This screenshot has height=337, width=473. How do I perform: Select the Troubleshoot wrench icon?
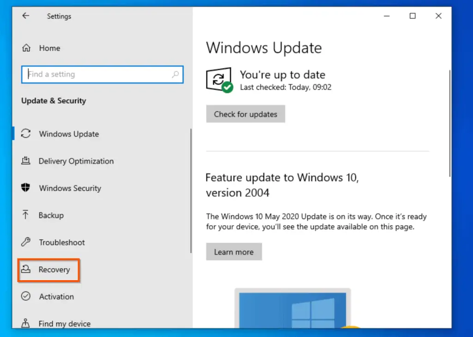click(x=26, y=242)
